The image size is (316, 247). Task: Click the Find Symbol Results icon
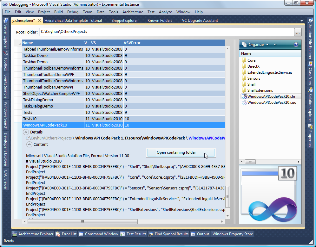[151, 234]
